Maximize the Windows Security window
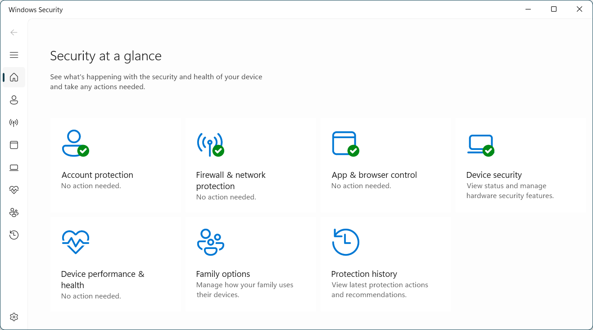 coord(554,9)
